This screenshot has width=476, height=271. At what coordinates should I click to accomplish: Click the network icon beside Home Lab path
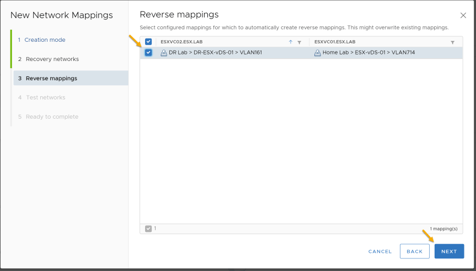(318, 53)
